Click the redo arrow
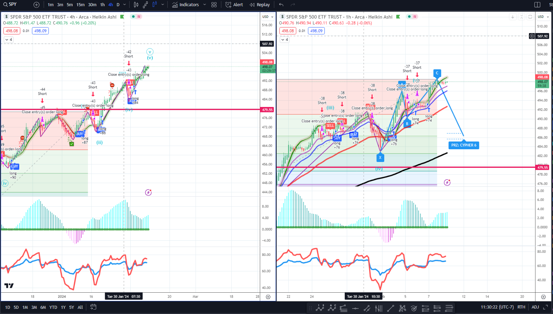553x314 pixels. pos(293,5)
